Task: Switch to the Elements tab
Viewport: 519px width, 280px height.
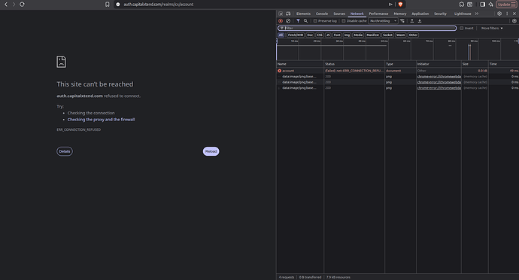Action: pos(304,14)
